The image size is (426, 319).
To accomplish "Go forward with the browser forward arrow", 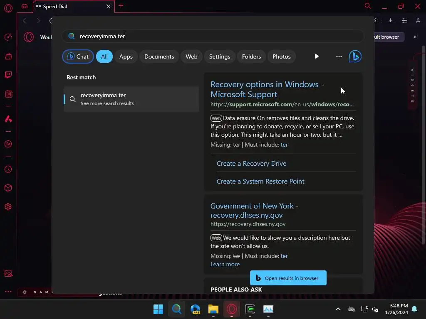I will point(38,21).
